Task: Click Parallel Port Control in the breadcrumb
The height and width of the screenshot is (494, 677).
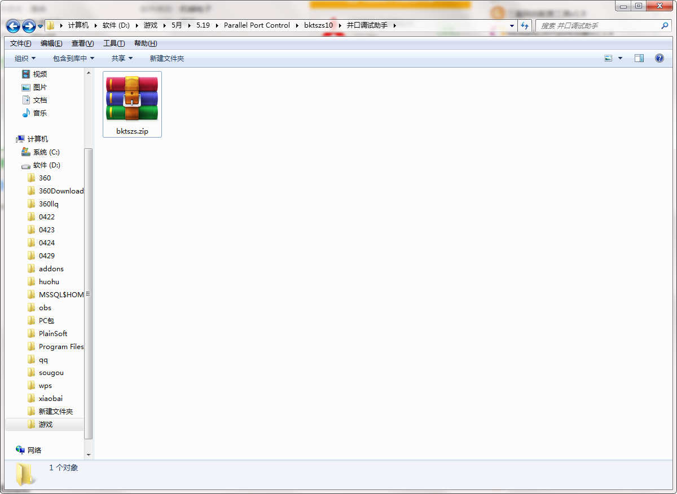Action: coord(257,25)
